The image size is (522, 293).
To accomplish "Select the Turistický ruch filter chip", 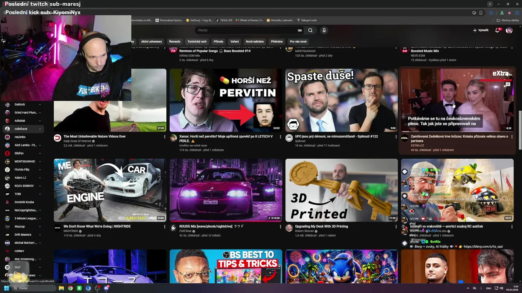I will [197, 42].
